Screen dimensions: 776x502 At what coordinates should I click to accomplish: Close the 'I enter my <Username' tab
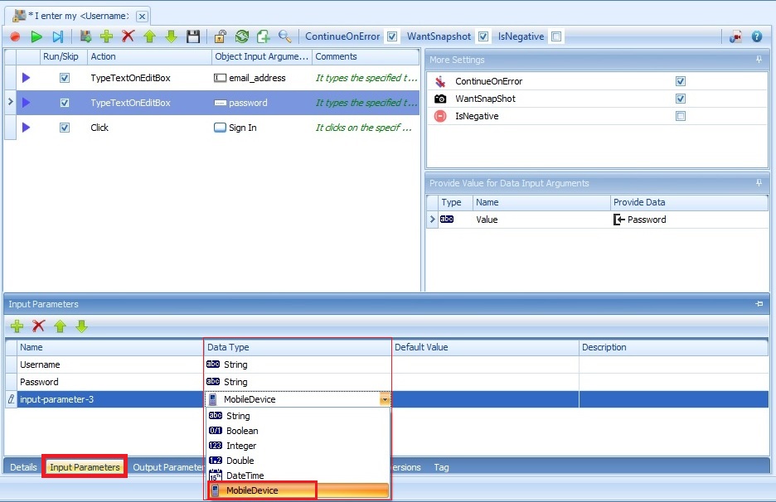[x=142, y=17]
